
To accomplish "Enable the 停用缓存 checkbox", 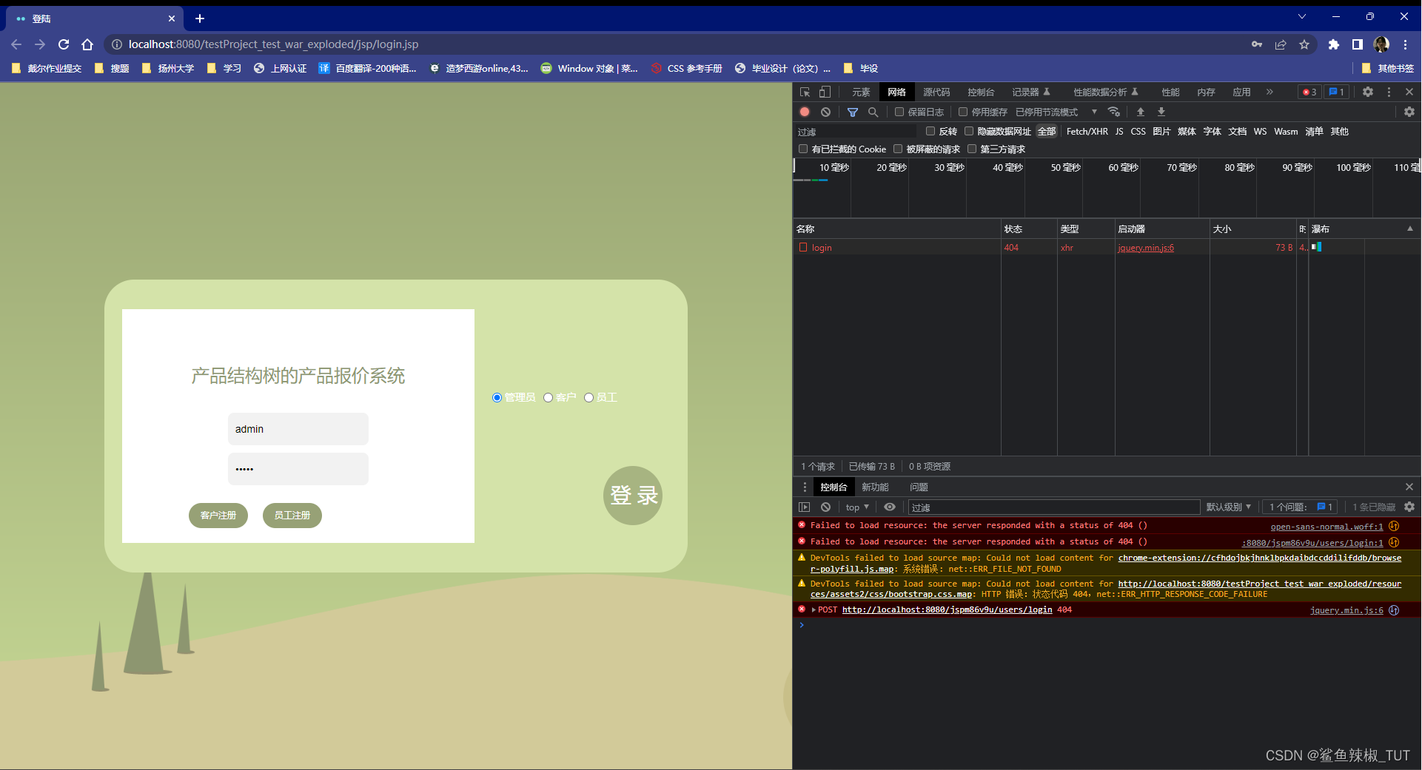I will point(963,112).
